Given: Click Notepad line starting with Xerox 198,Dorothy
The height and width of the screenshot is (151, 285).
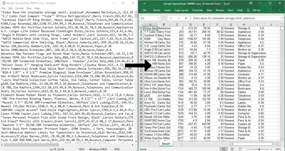Looking at the screenshot, I should pos(56,46).
